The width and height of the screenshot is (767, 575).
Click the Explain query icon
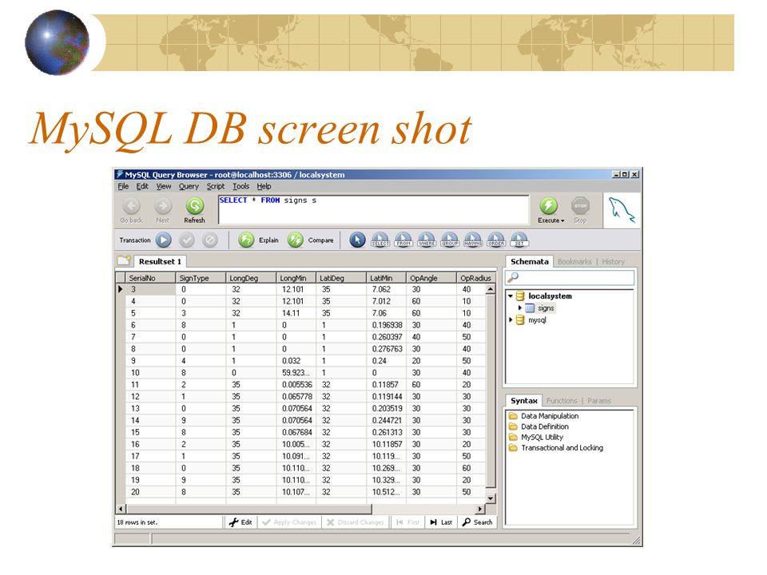[246, 240]
